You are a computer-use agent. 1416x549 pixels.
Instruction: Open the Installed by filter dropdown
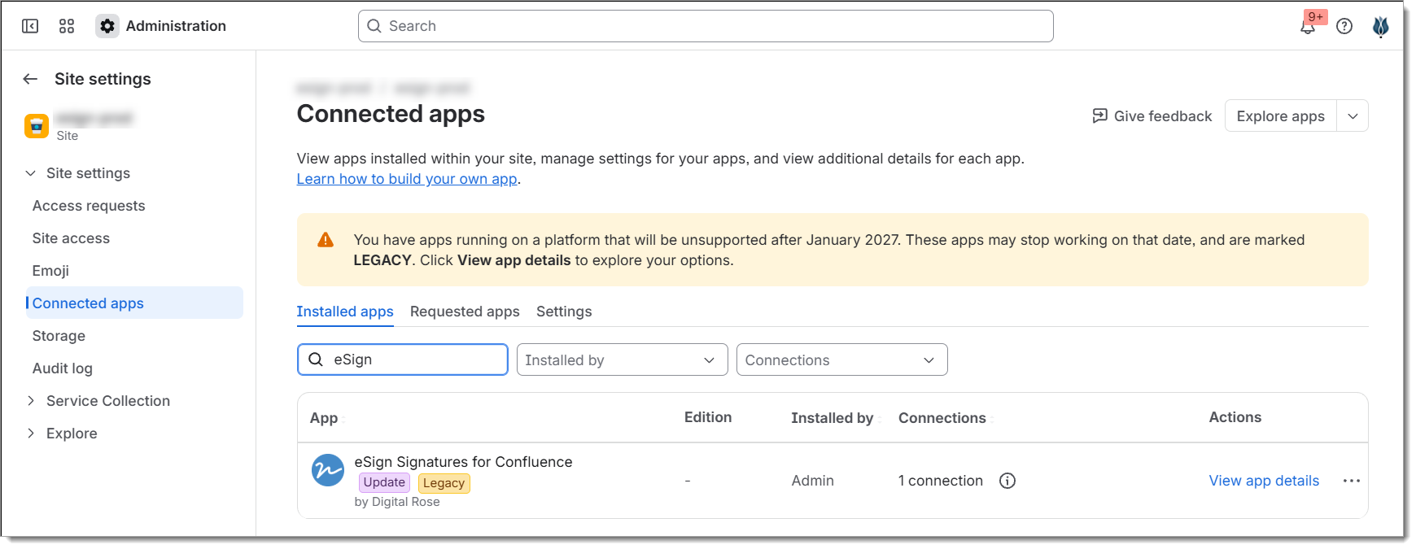coord(622,359)
